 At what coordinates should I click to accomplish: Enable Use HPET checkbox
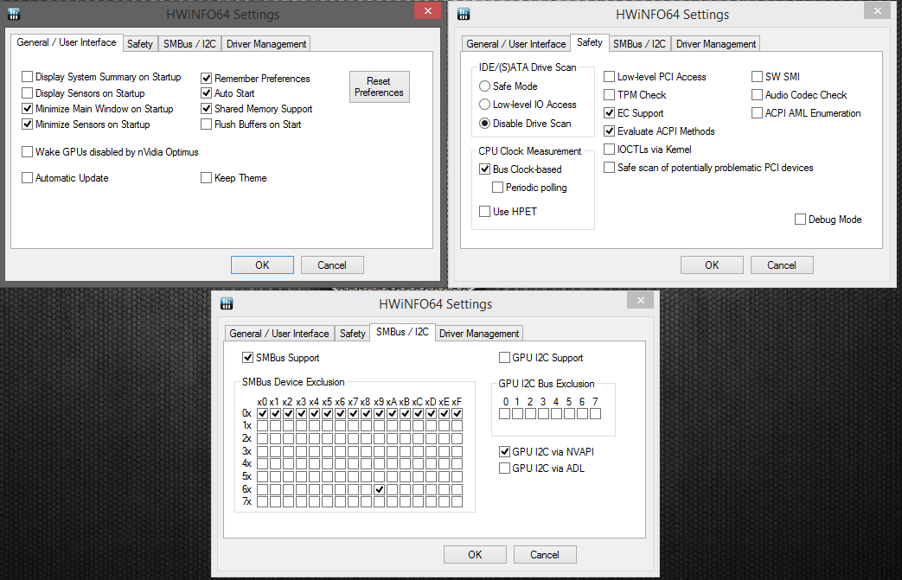tap(508, 212)
